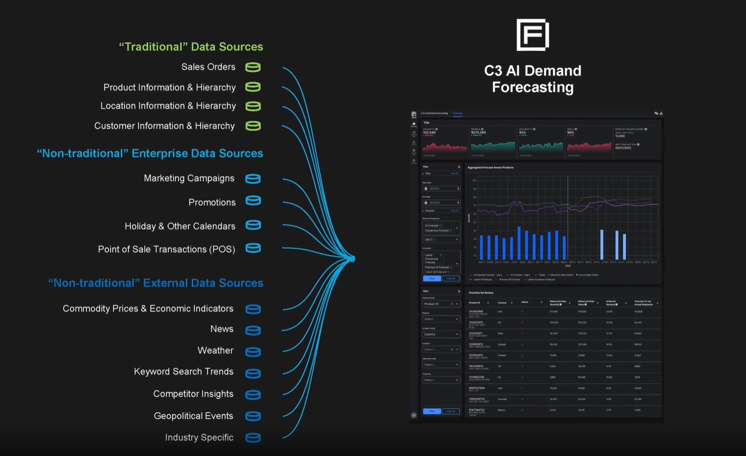Select product row 103583869 in the table
Image resolution: width=746 pixels, height=456 pixels.
(563, 313)
